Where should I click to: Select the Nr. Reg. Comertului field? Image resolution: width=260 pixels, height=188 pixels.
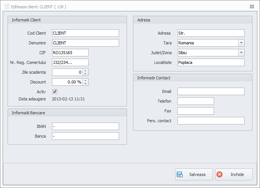[x=70, y=62]
